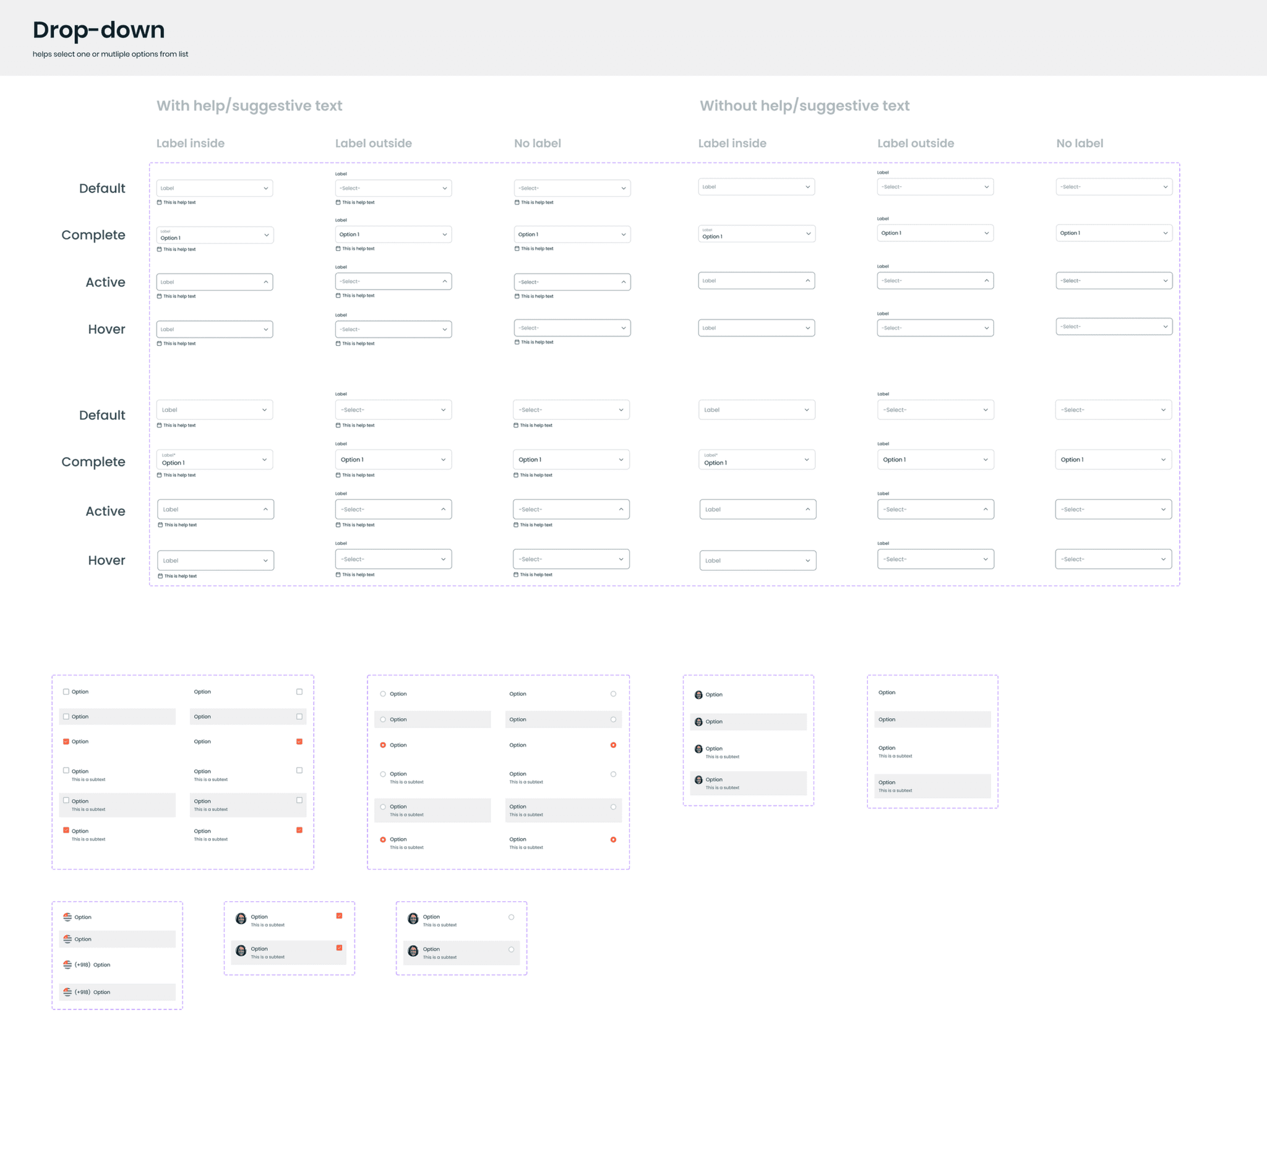Check the first unchecked Option checkbox
This screenshot has height=1156, width=1267.
[x=66, y=691]
